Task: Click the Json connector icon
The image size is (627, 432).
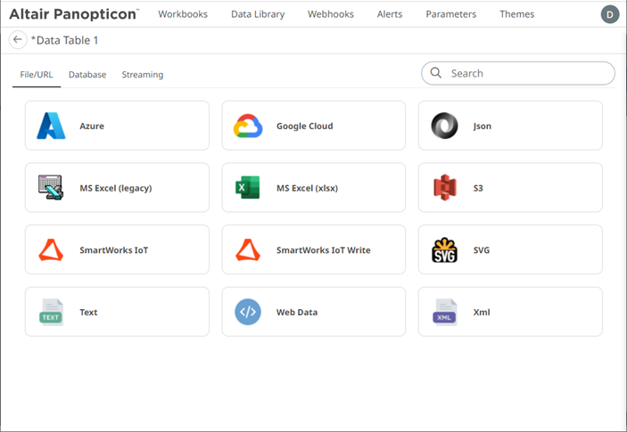Action: 444,126
